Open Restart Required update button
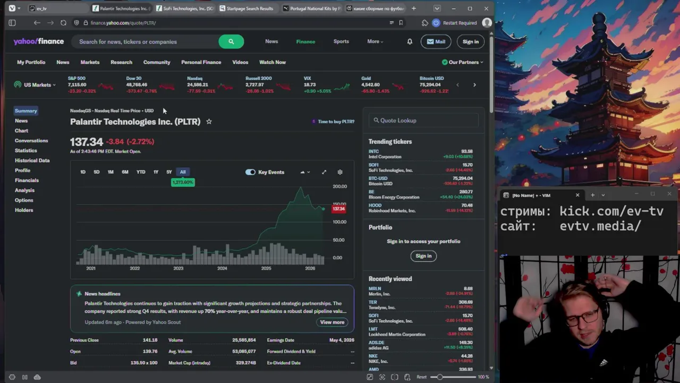Image resolution: width=680 pixels, height=383 pixels. coord(455,23)
